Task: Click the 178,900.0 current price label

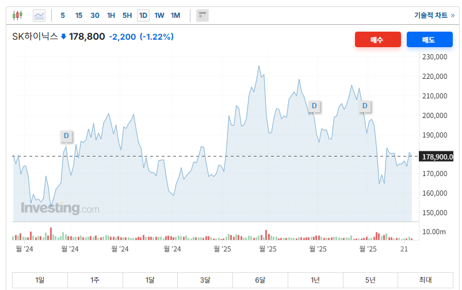Action: (437, 157)
